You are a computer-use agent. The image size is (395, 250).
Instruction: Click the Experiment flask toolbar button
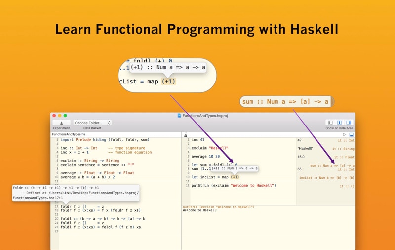pos(61,123)
